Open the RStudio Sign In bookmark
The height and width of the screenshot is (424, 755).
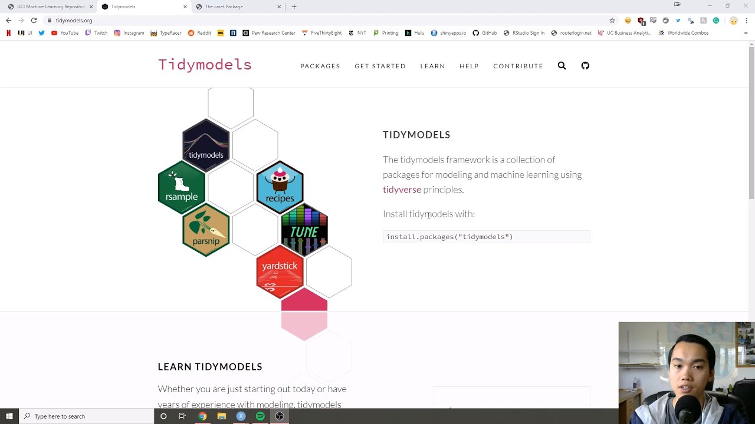point(524,33)
